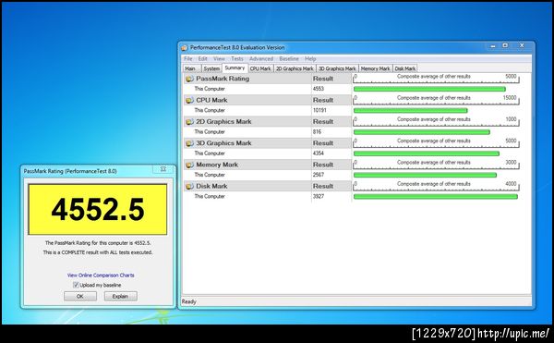Click the Memory Mark heading text
Image resolution: width=554 pixels, height=343 pixels.
pos(217,165)
